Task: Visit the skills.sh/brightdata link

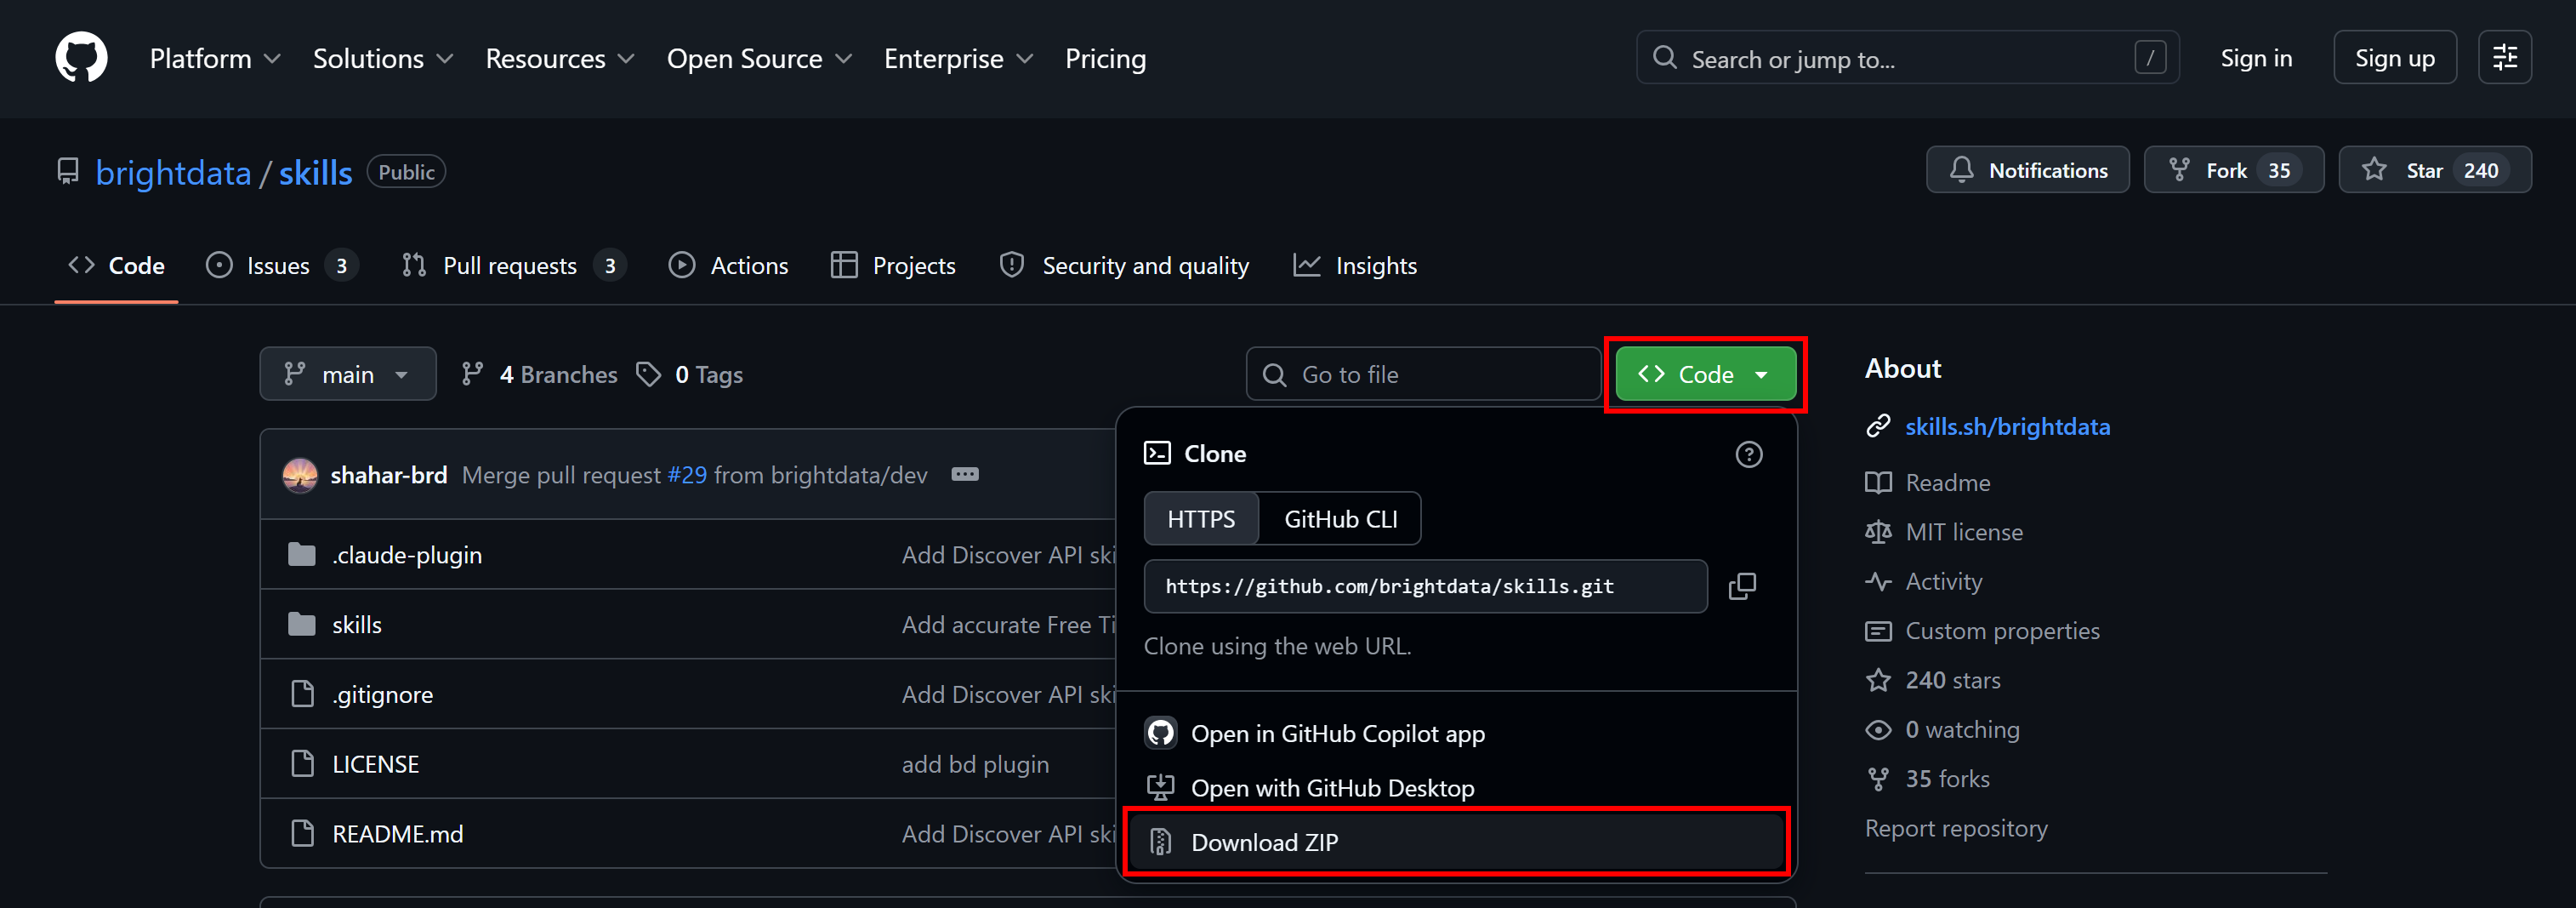Action: coord(2007,426)
